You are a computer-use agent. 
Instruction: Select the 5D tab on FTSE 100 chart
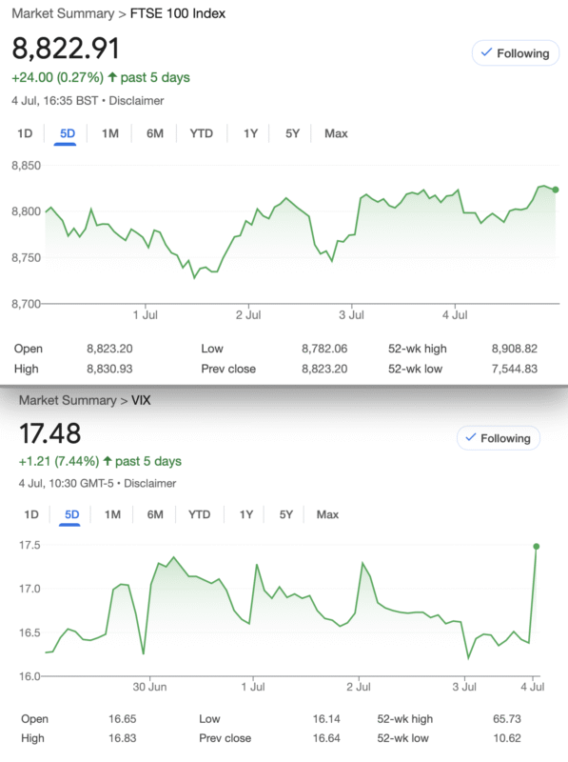[x=68, y=133]
